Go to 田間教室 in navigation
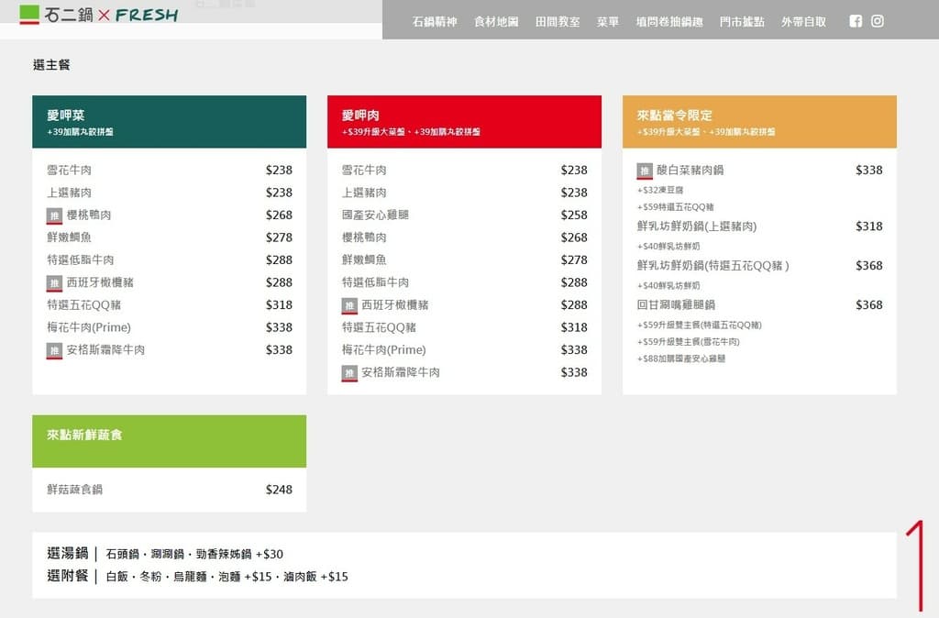This screenshot has height=618, width=939. coord(558,22)
